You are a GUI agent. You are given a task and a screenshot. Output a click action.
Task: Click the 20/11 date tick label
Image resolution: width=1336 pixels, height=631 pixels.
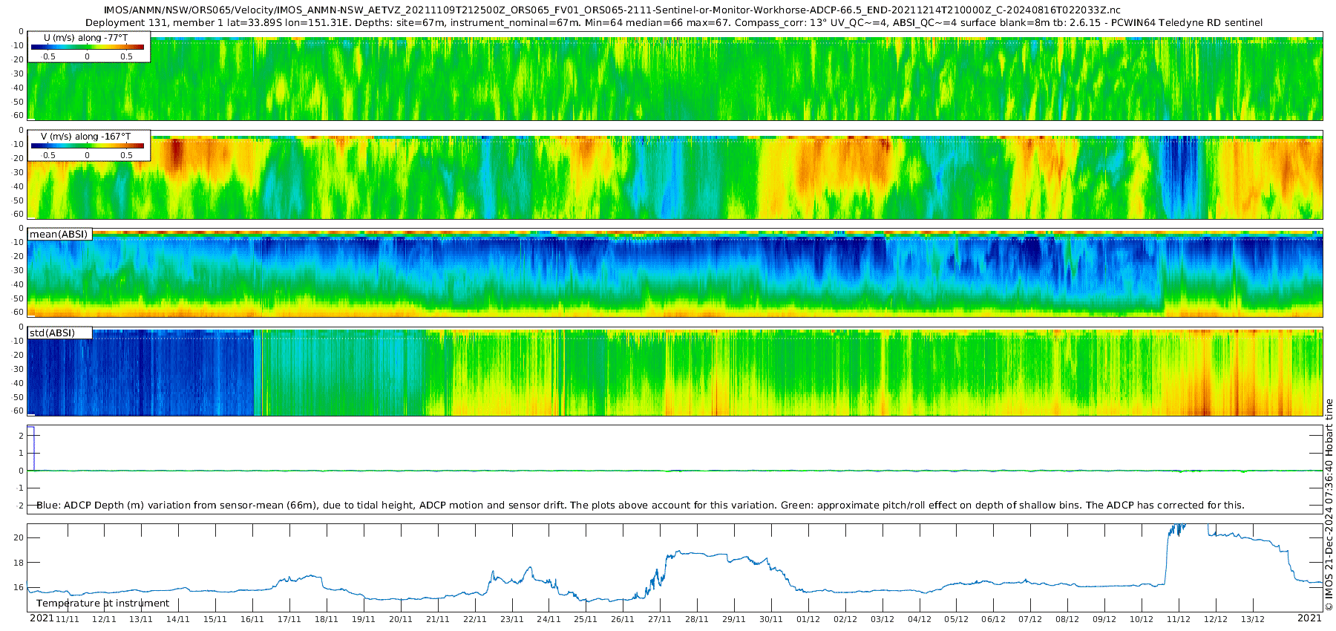401,619
